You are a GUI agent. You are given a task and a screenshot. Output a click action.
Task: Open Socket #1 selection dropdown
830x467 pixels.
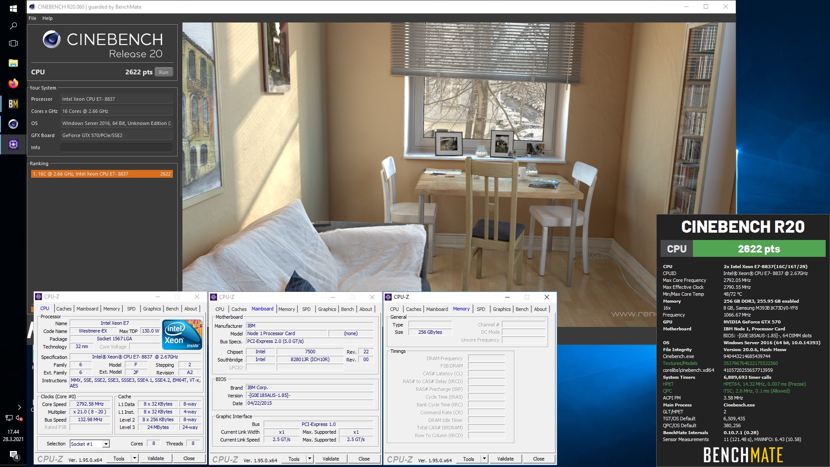click(x=106, y=444)
